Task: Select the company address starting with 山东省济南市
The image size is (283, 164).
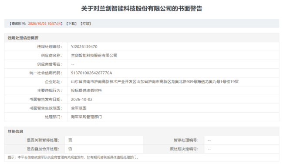Action: 155,82
